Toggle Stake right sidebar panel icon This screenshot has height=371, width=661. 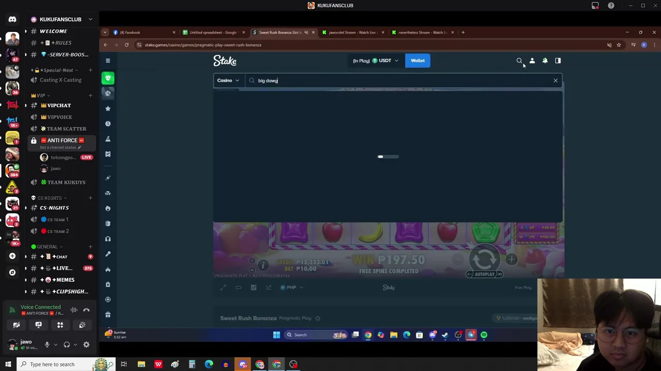[558, 61]
